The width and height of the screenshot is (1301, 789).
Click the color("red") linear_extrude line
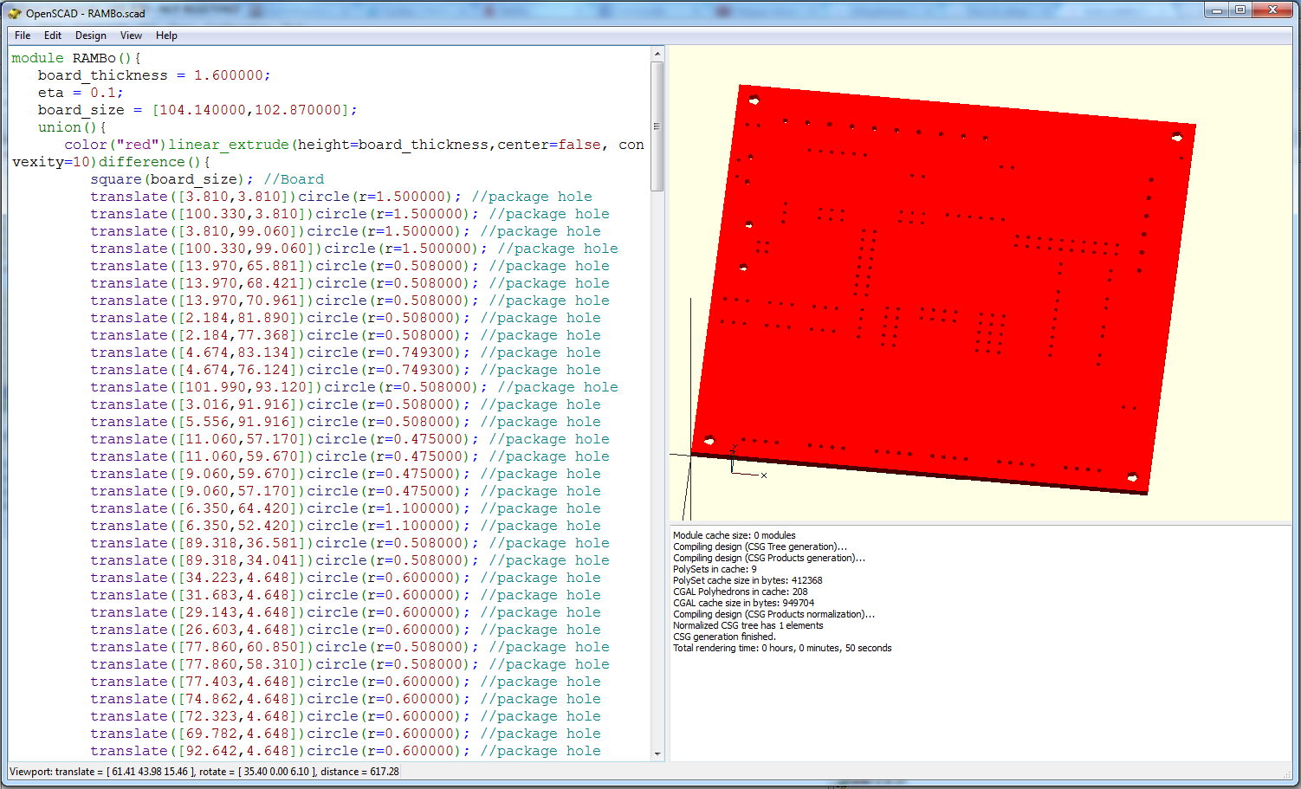click(328, 153)
